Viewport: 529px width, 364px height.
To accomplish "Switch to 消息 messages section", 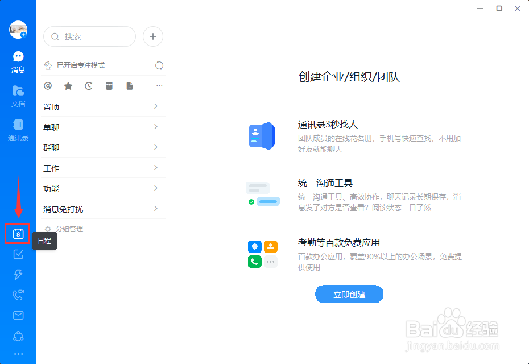I will [x=18, y=62].
